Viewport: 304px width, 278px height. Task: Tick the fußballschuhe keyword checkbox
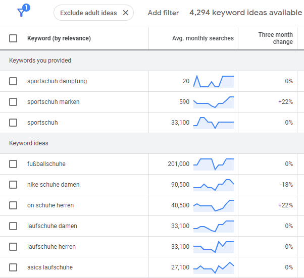point(13,164)
